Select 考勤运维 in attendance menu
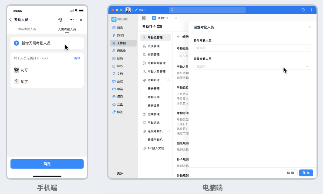The height and width of the screenshot is (194, 323). tap(155, 123)
